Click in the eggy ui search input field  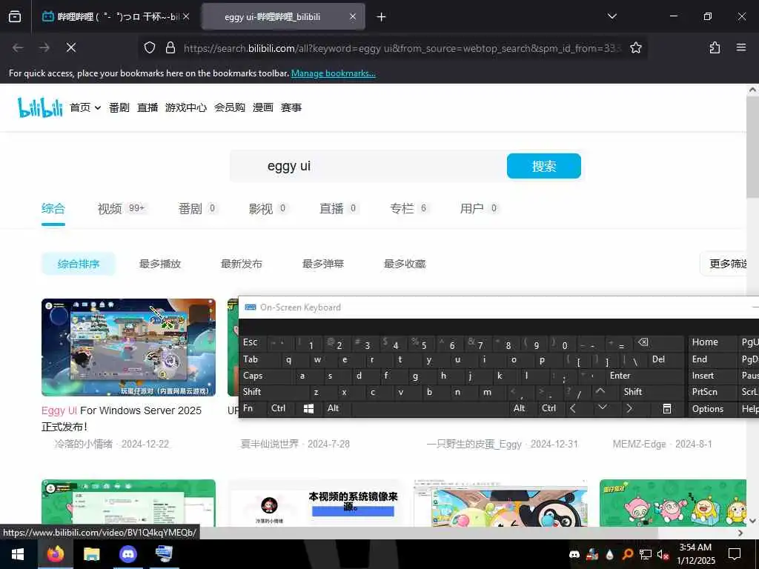click(x=369, y=166)
